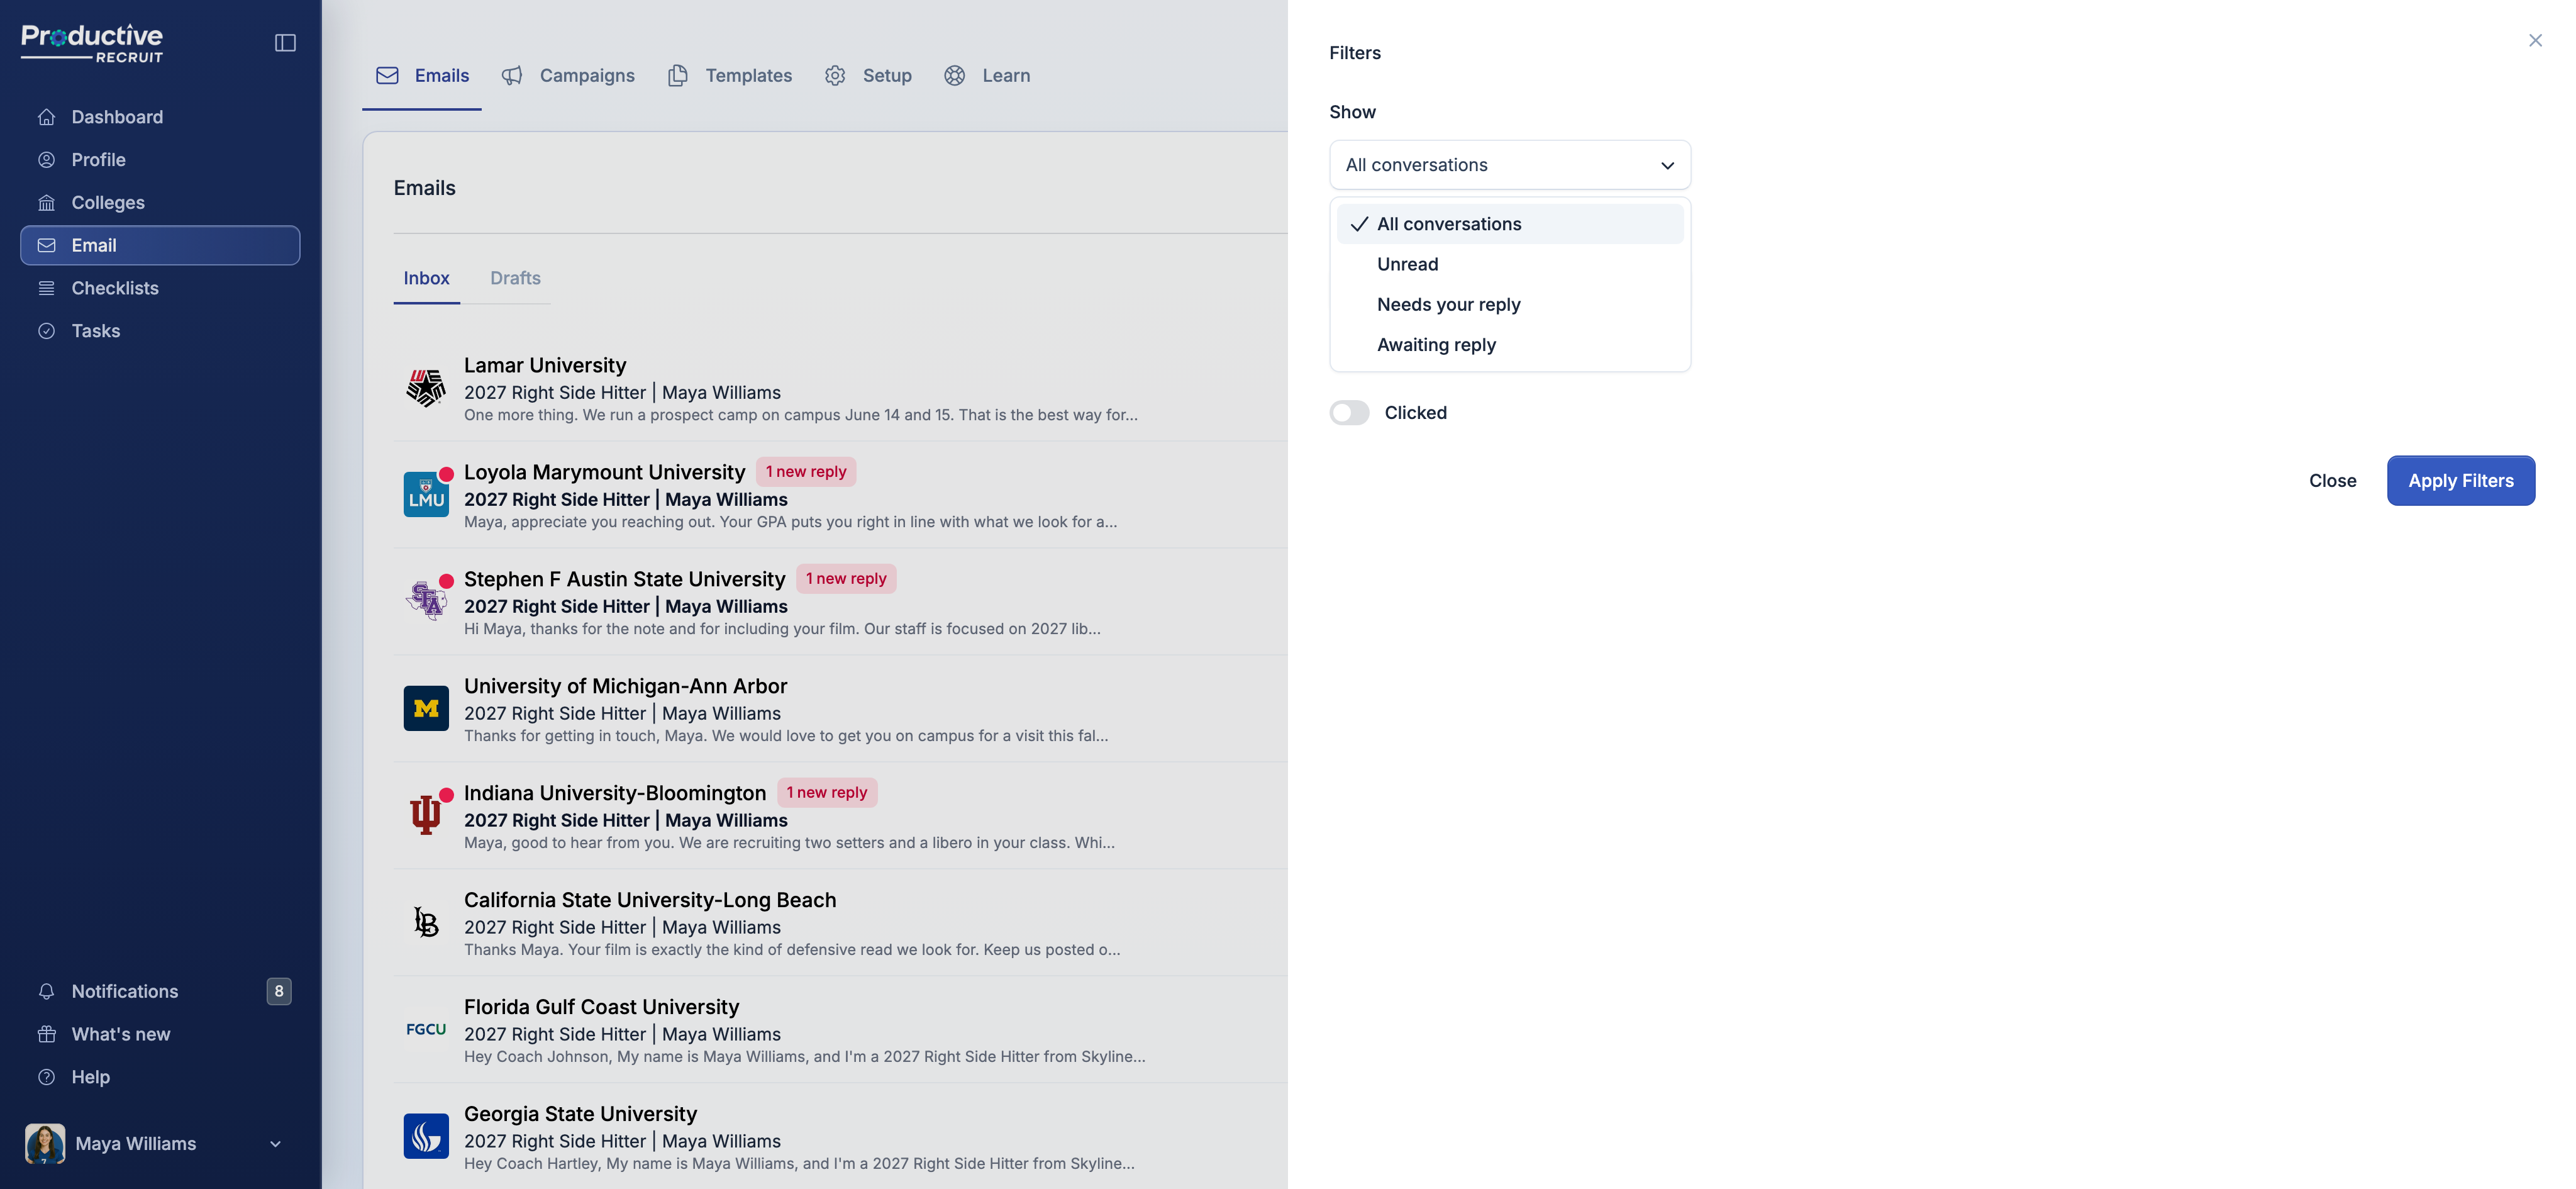Image resolution: width=2576 pixels, height=1189 pixels.
Task: Click Stephen F Austin's 1 new reply badge
Action: coord(846,579)
